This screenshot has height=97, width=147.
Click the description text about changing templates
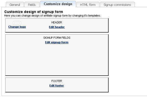[x=52, y=16]
